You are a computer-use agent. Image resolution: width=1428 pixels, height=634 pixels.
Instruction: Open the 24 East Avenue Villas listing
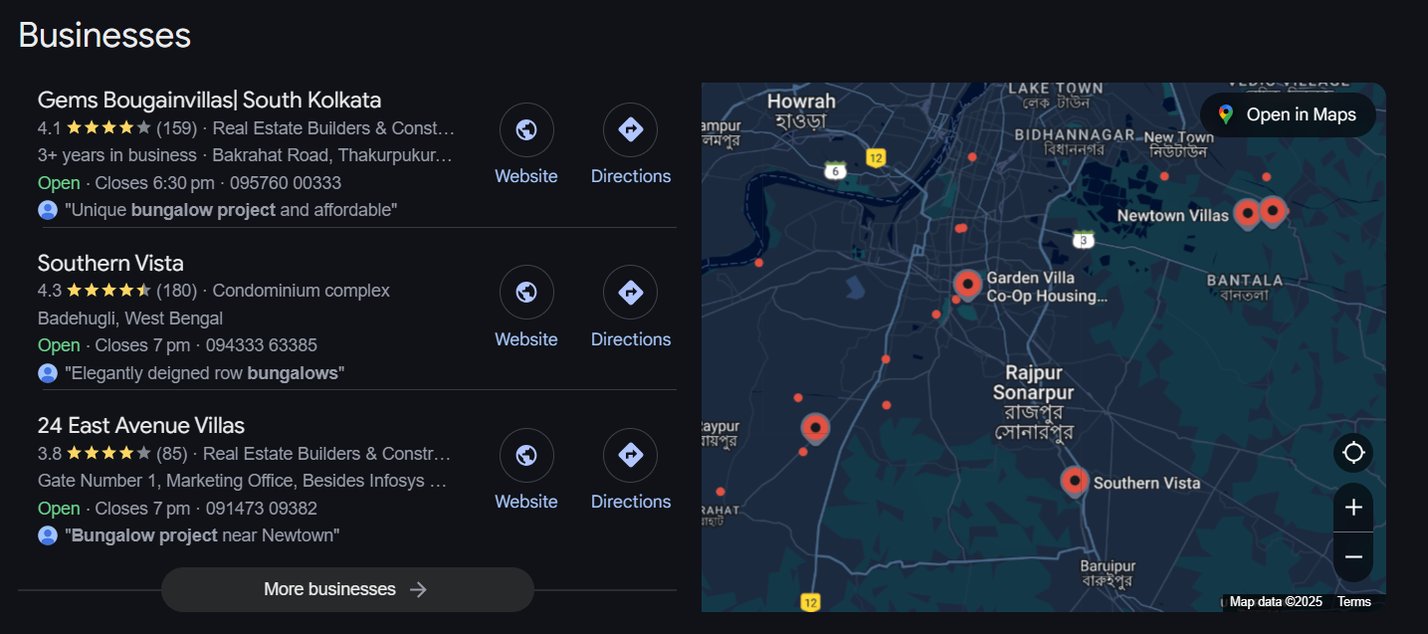tap(141, 426)
